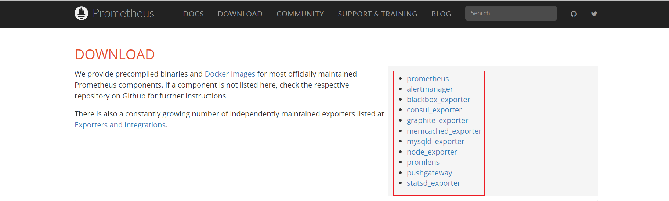
Task: Open the Twitter bird icon link
Action: click(x=594, y=14)
